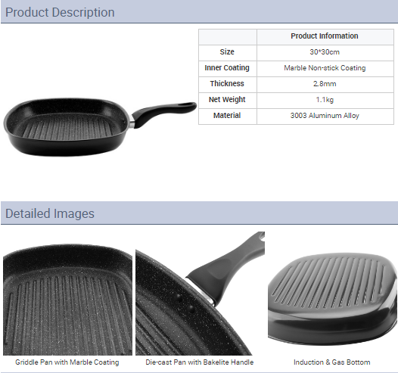
Task: Open the Griddle Pan with Marble Coating image
Action: [x=67, y=300]
